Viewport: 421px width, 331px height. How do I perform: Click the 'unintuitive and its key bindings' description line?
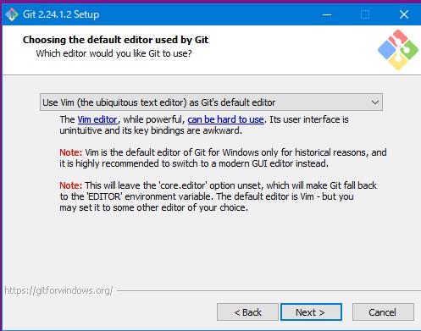pos(151,130)
